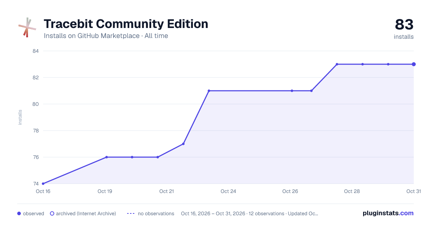The width and height of the screenshot is (431, 226).
Task: Click the 84 y-axis tick label
Action: coord(36,51)
